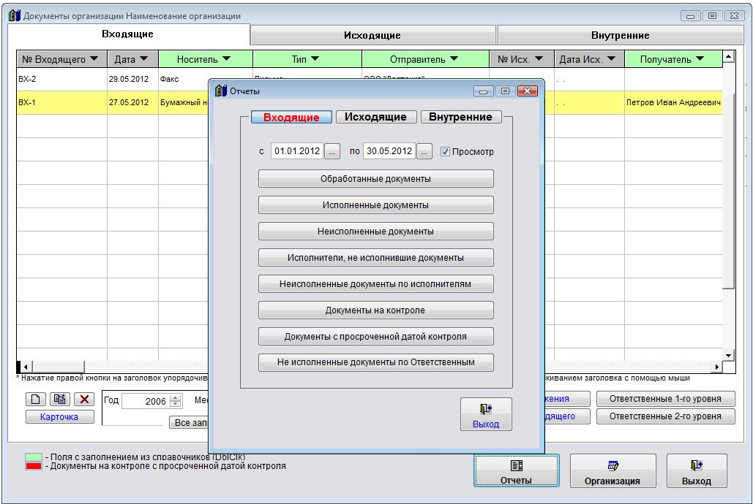Open Дата Исх. column dropdown arrow
This screenshot has height=504, width=753.
point(611,58)
